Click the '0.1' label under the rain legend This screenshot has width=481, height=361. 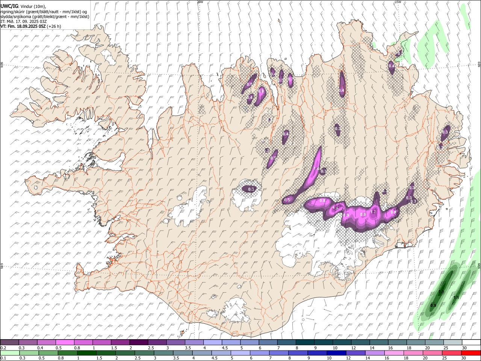click(3, 358)
